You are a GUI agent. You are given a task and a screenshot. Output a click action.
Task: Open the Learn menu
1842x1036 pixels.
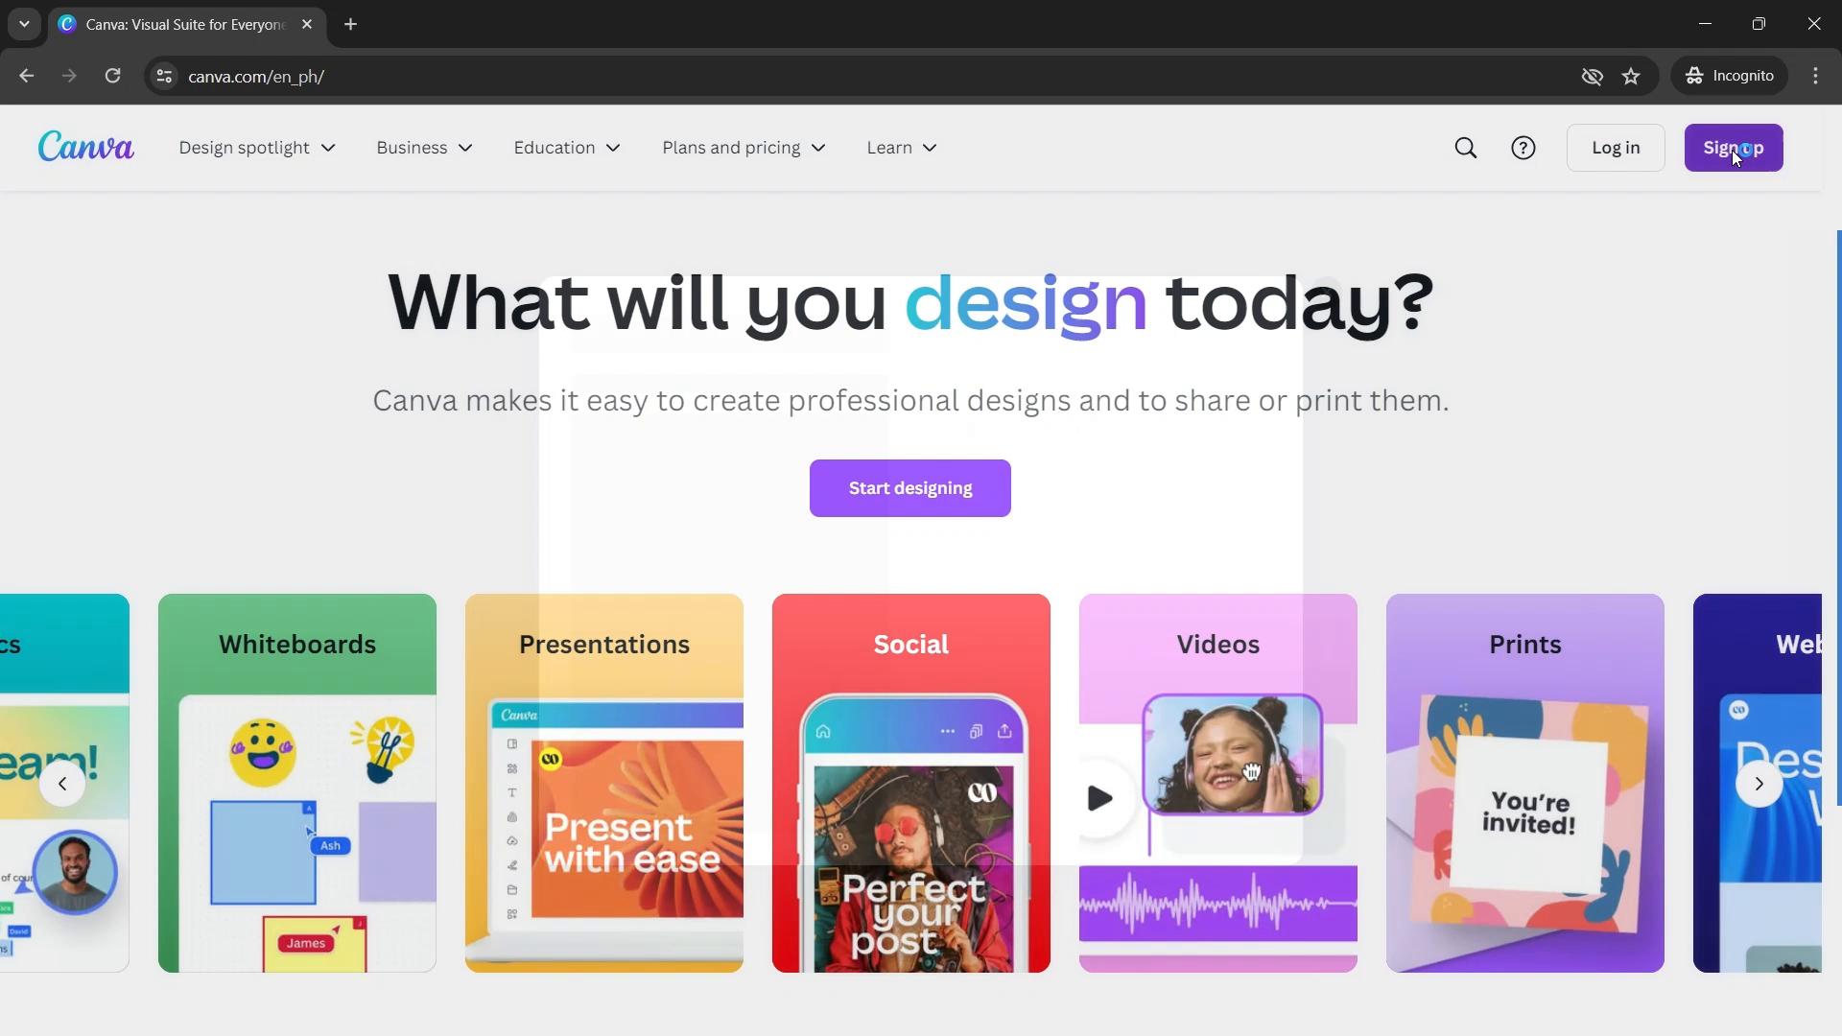pyautogui.click(x=902, y=148)
